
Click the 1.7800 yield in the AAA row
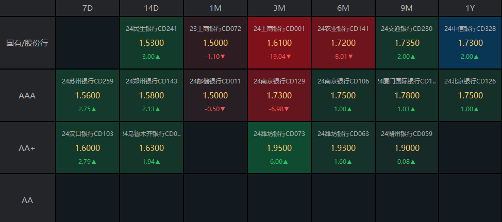(407, 95)
